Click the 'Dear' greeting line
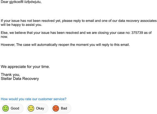Viewport: 157px width, 114px height. tap(21, 2)
